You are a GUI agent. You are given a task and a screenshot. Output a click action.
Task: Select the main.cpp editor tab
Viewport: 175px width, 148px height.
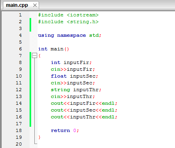[21, 5]
